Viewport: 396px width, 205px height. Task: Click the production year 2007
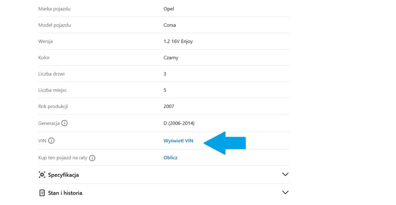point(169,106)
